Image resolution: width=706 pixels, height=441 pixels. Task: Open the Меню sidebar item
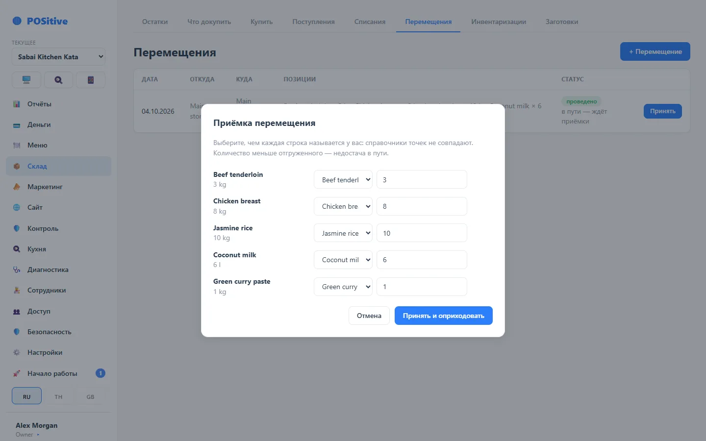point(58,145)
